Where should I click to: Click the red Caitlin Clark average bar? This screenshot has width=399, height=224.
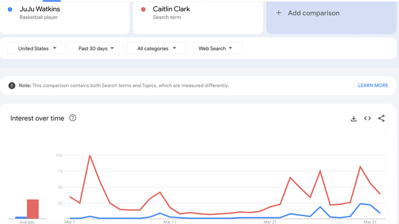(x=33, y=209)
